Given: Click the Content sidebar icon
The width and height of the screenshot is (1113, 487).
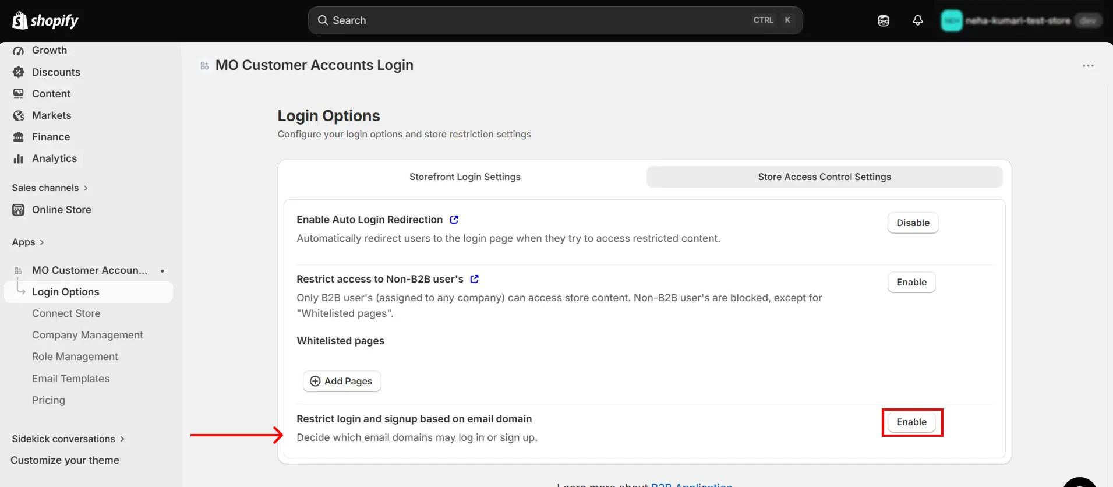Looking at the screenshot, I should click(19, 94).
